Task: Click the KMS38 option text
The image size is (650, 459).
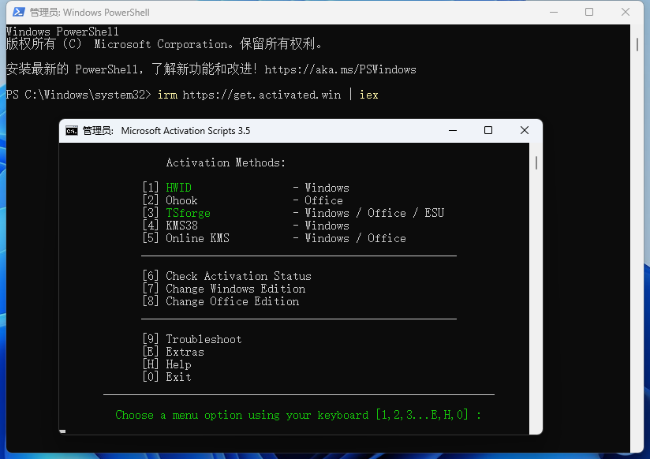Action: tap(181, 226)
